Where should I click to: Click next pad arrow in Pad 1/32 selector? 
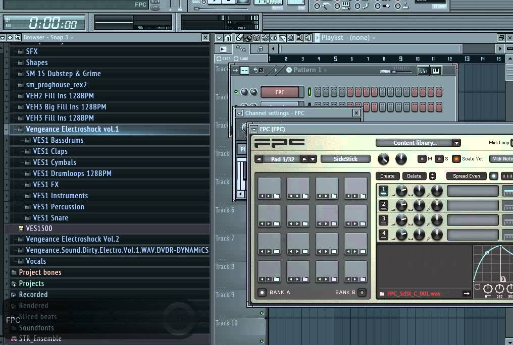(x=304, y=159)
